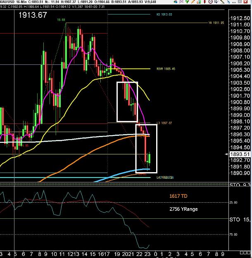Image resolution: width=252 pixels, height=258 pixels.
Task: Select the orange pencil drawing tool
Action: coord(193,2)
